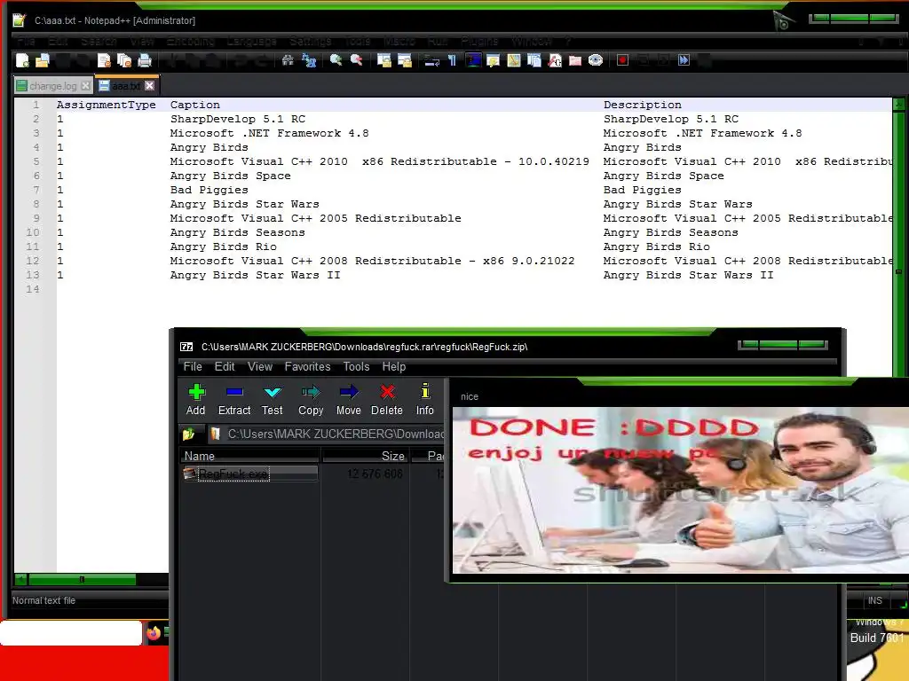
Task: Close the current document via toolbar icon
Action: pos(104,60)
